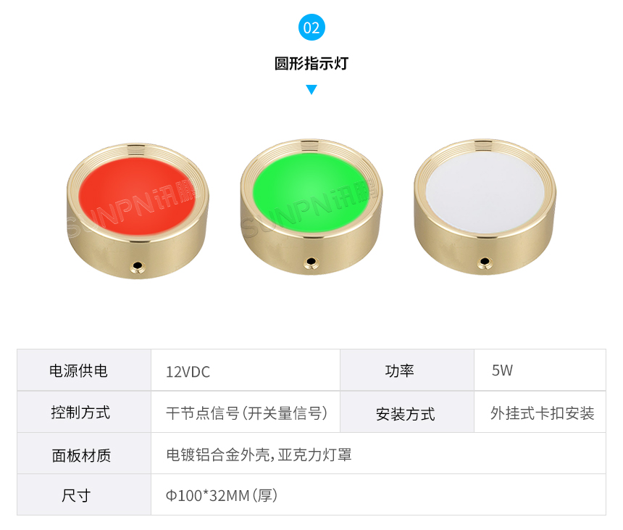The width and height of the screenshot is (623, 530).
Task: Click the 面板材质 table label
Action: point(81,455)
